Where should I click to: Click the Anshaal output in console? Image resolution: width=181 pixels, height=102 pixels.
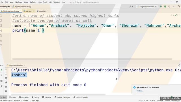[19, 75]
